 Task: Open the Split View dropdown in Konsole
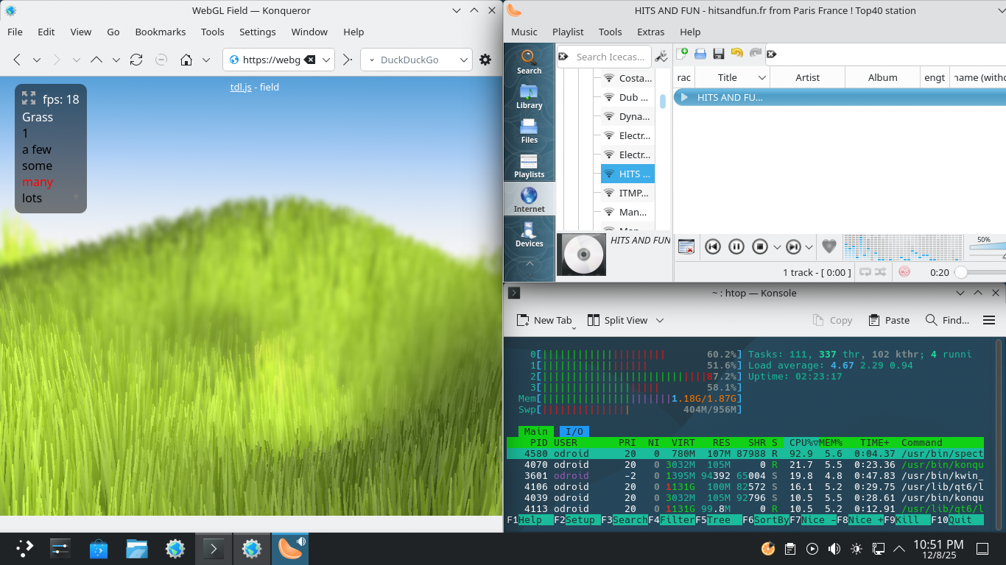pyautogui.click(x=660, y=320)
